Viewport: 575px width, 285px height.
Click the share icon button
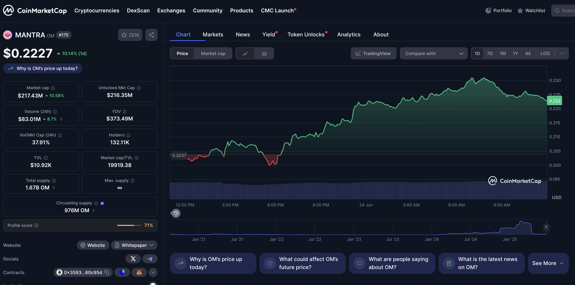coord(151,35)
